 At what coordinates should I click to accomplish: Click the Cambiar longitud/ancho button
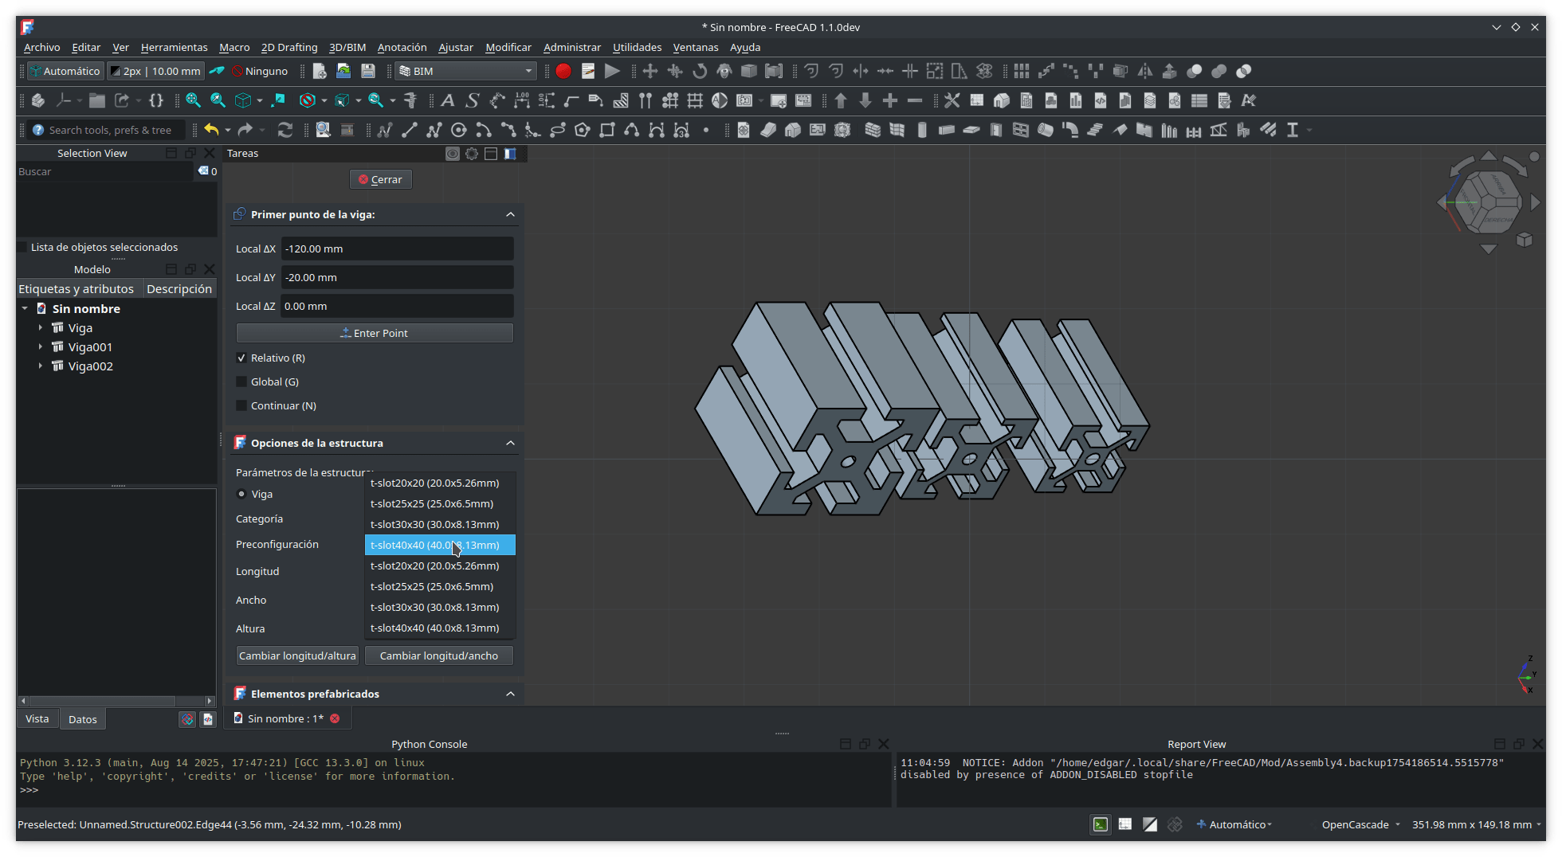438,656
